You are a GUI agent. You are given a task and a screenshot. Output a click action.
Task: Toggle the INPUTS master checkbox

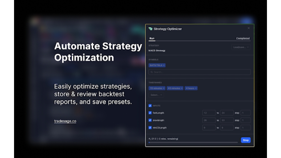pyautogui.click(x=150, y=106)
